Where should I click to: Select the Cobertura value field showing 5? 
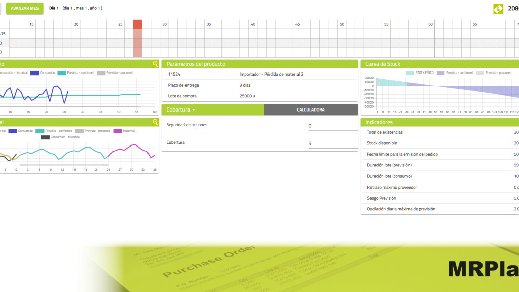tap(332, 143)
